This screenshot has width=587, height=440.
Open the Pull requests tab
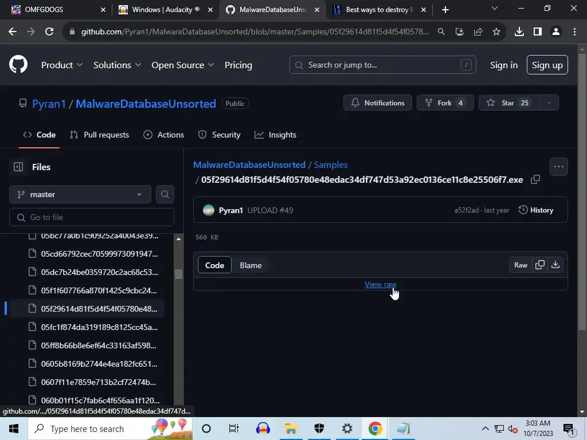100,135
